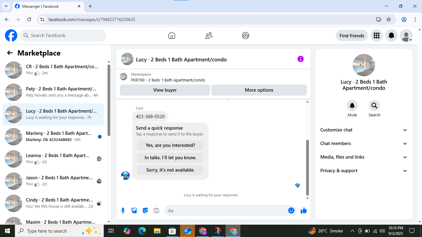Open Notifications bell icon
Screen dimensions: 422x237
tap(391, 35)
